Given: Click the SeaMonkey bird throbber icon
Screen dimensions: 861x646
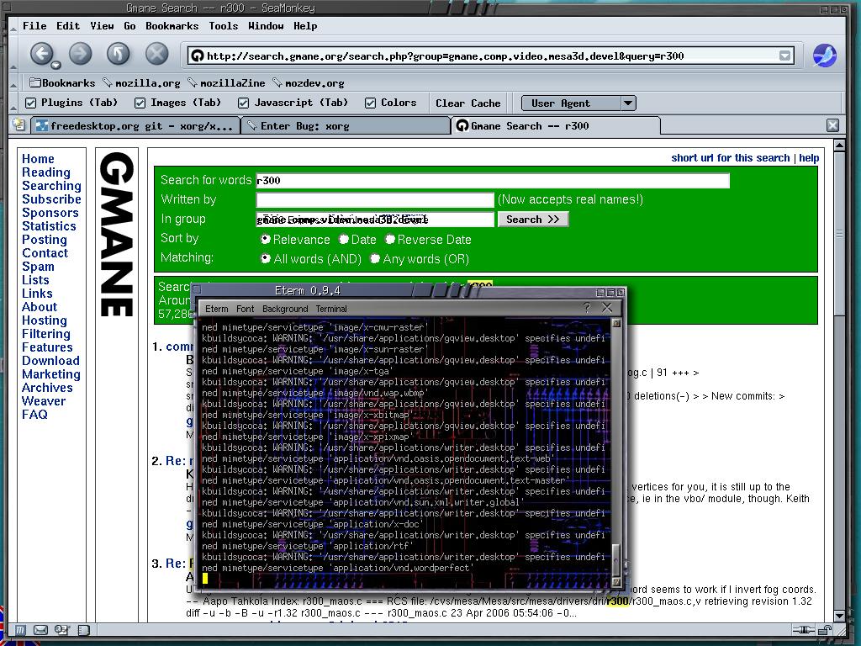Looking at the screenshot, I should point(825,56).
